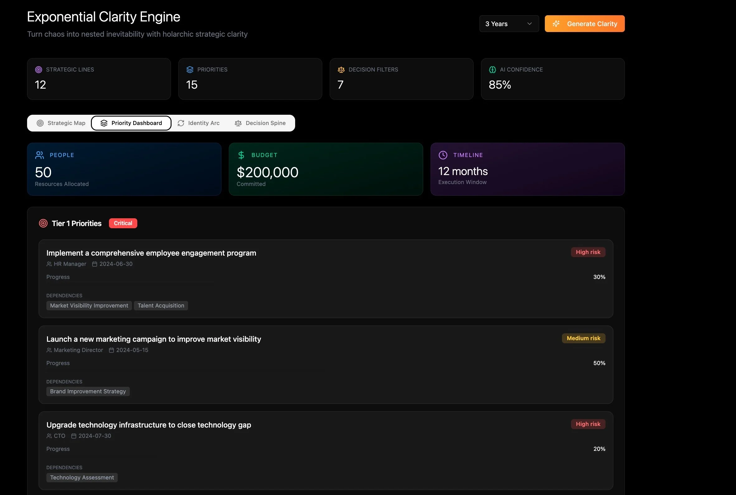Click the red target icon beside Tier 1 Priorities
Viewport: 736px width, 495px height.
pyautogui.click(x=43, y=223)
